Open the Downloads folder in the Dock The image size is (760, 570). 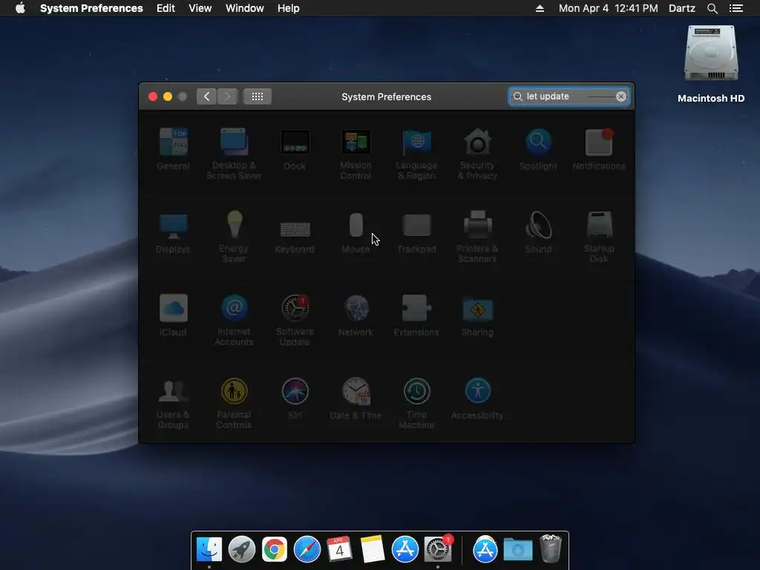tap(517, 549)
